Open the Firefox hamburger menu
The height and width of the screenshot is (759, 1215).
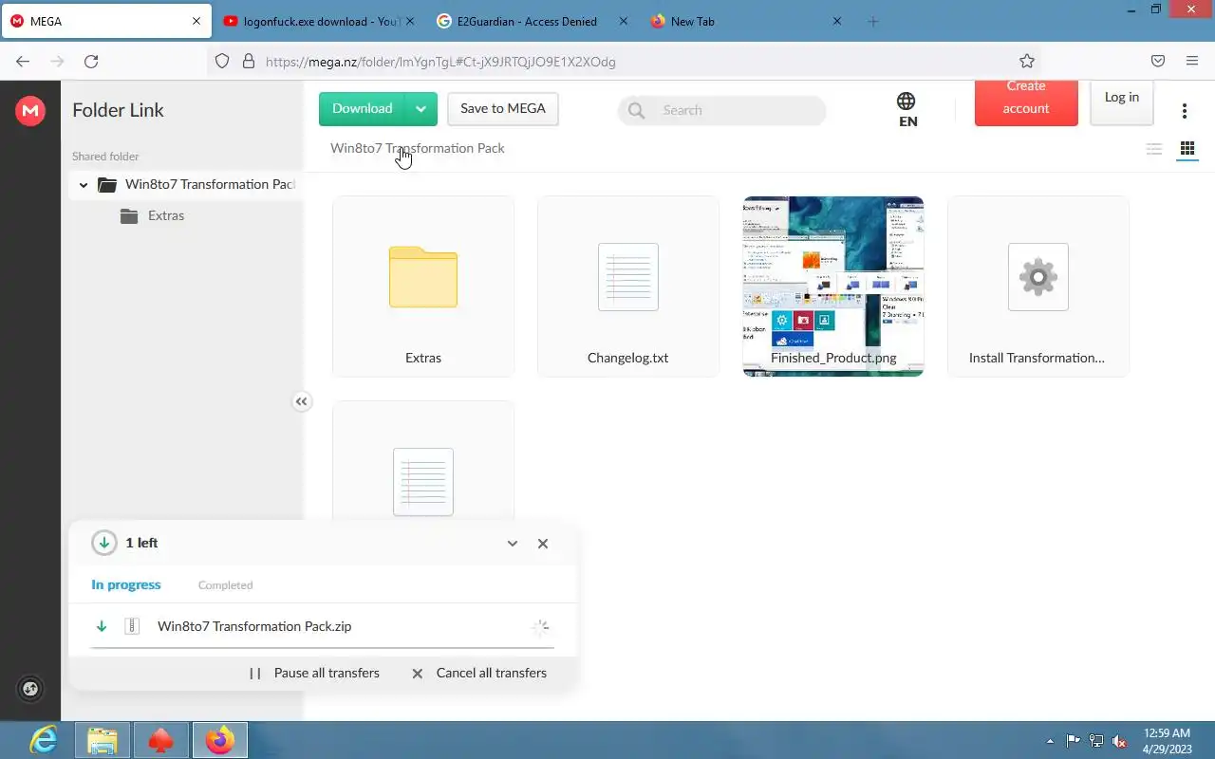(1192, 62)
